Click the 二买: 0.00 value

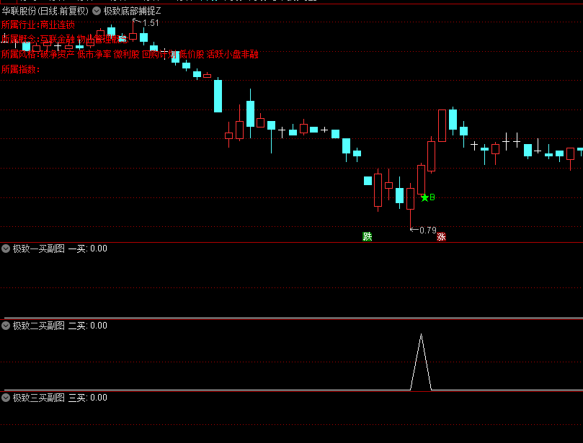click(88, 326)
